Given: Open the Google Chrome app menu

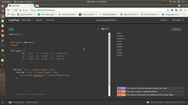Looking at the screenshot, I should (x=24, y=2).
